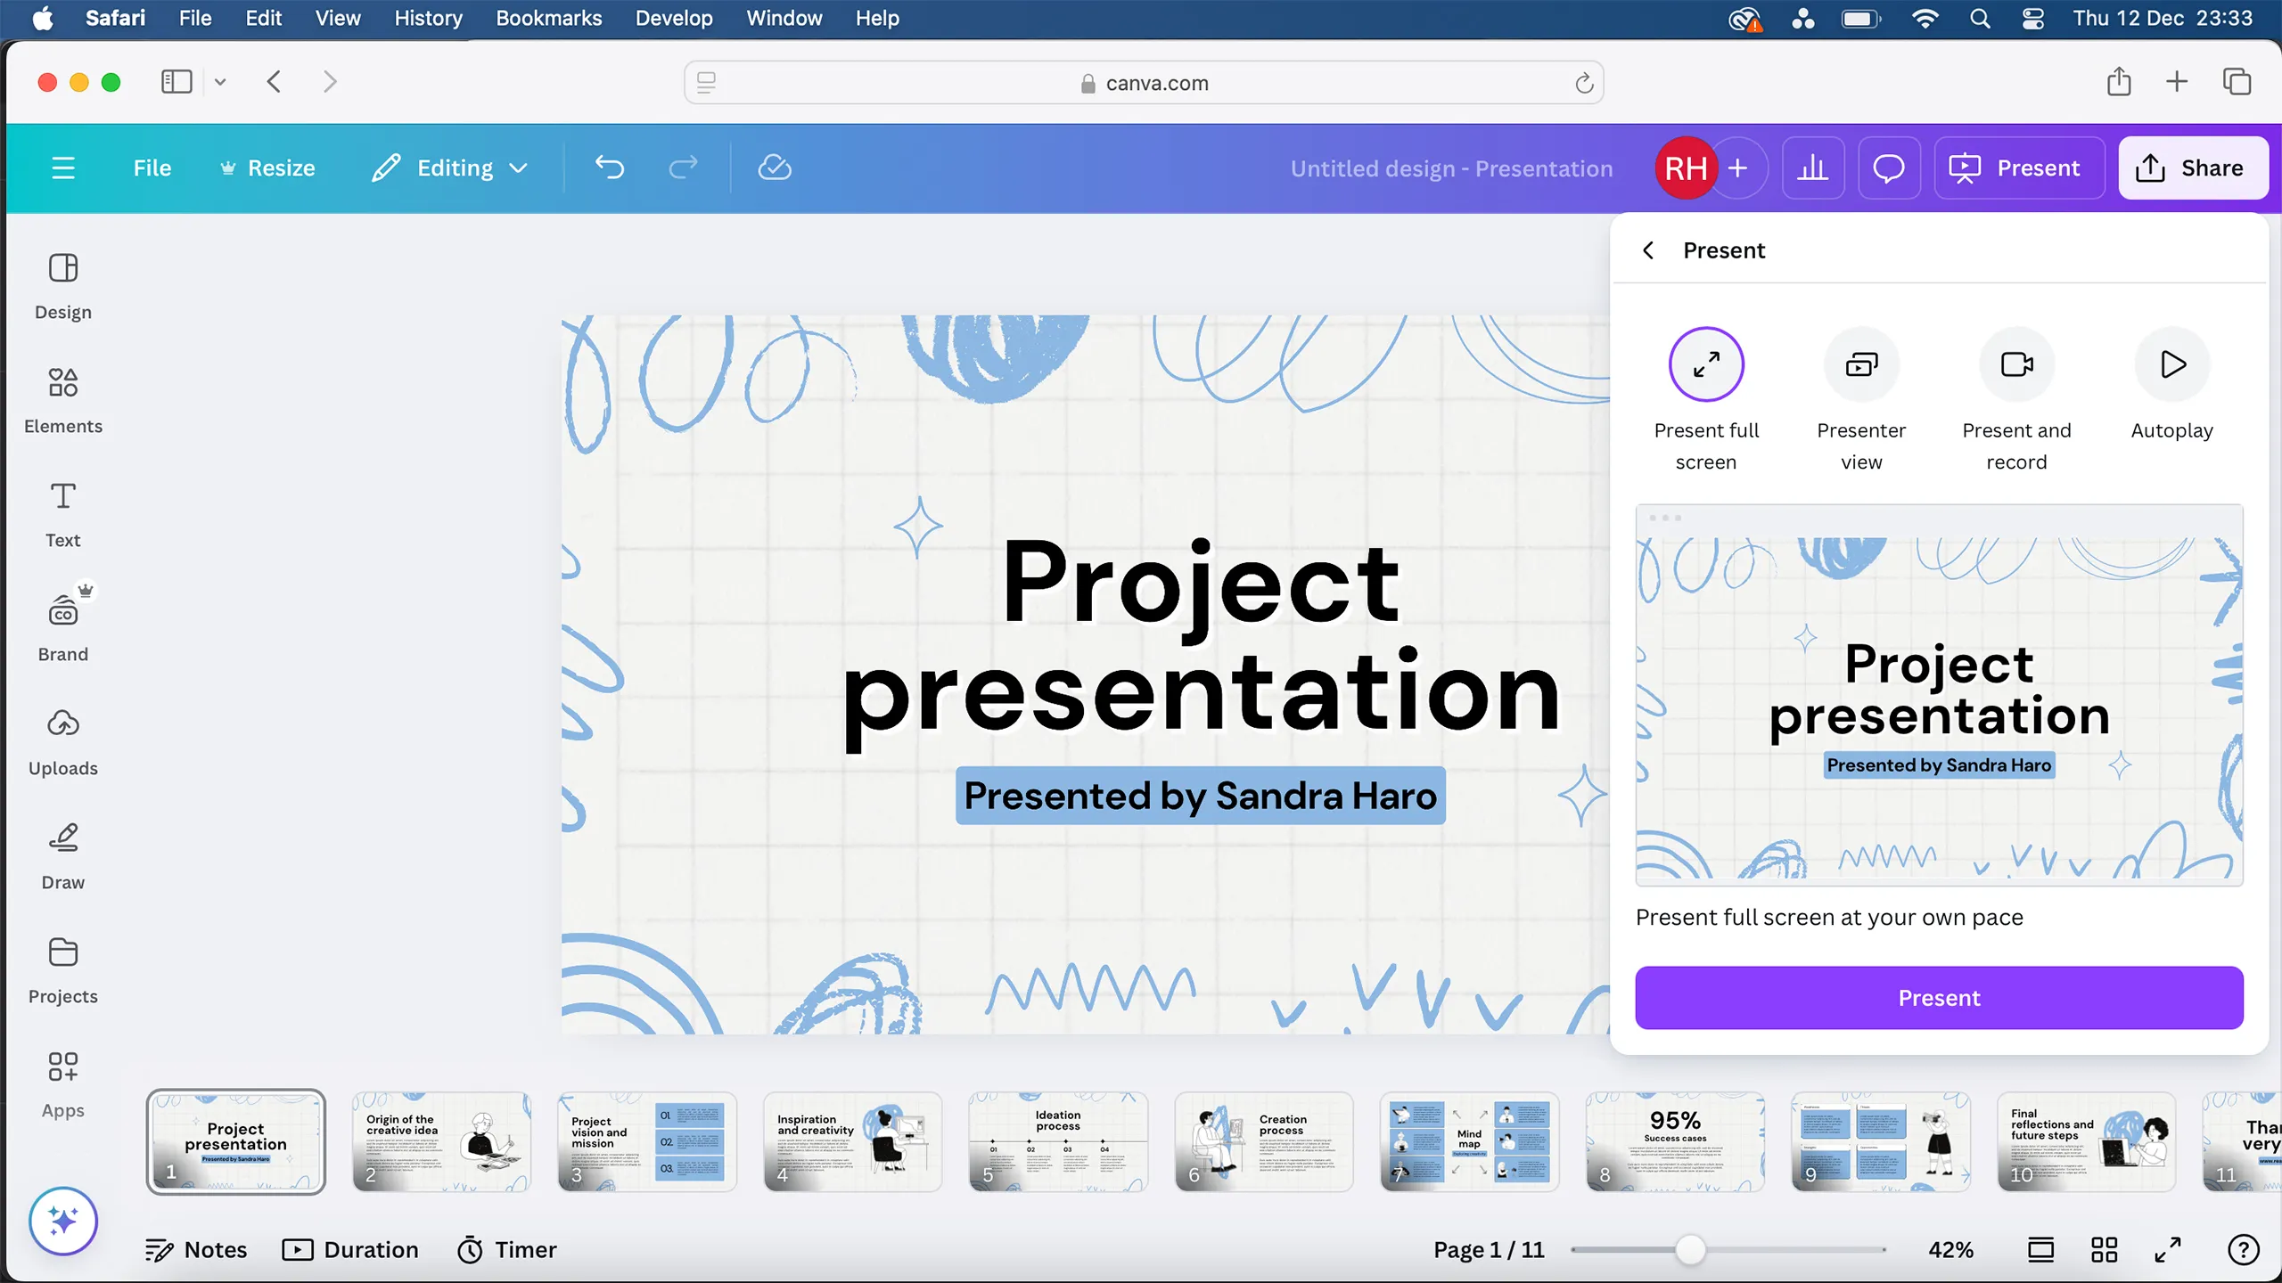
Task: Collapse the Present panel with the back chevron
Action: pos(1648,250)
